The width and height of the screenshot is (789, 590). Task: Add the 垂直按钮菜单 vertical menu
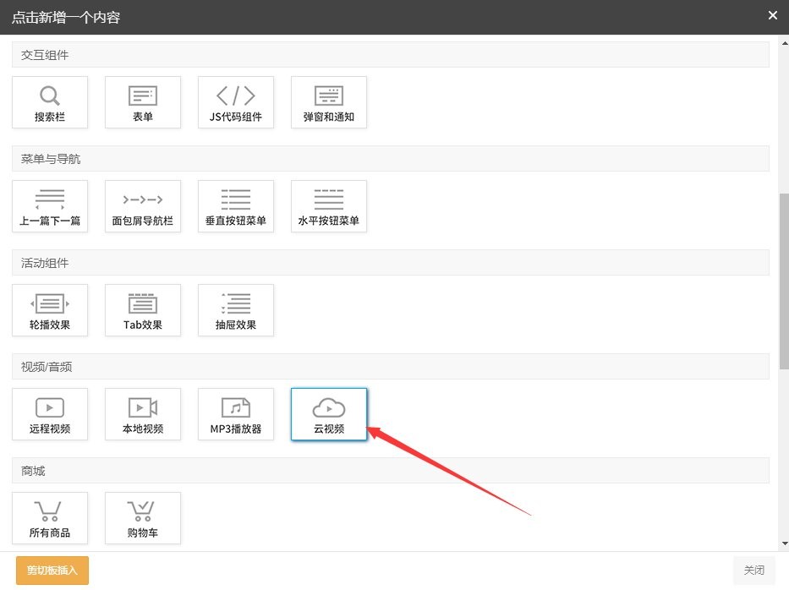pyautogui.click(x=236, y=206)
